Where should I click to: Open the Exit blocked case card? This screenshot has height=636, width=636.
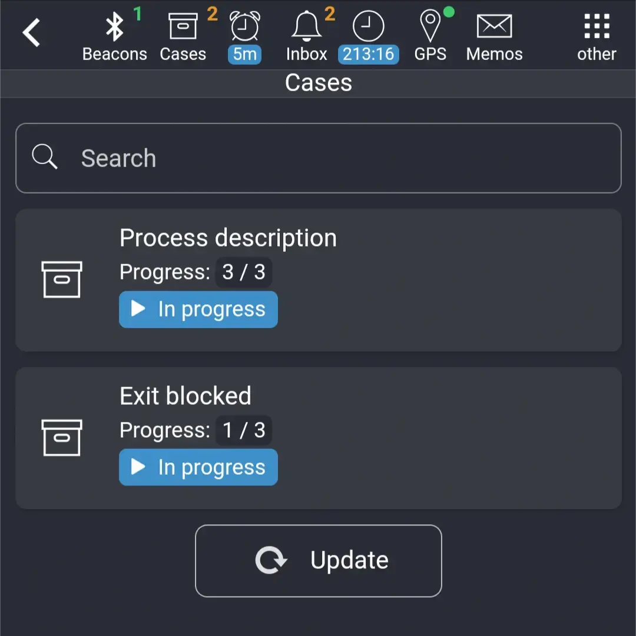412,437
